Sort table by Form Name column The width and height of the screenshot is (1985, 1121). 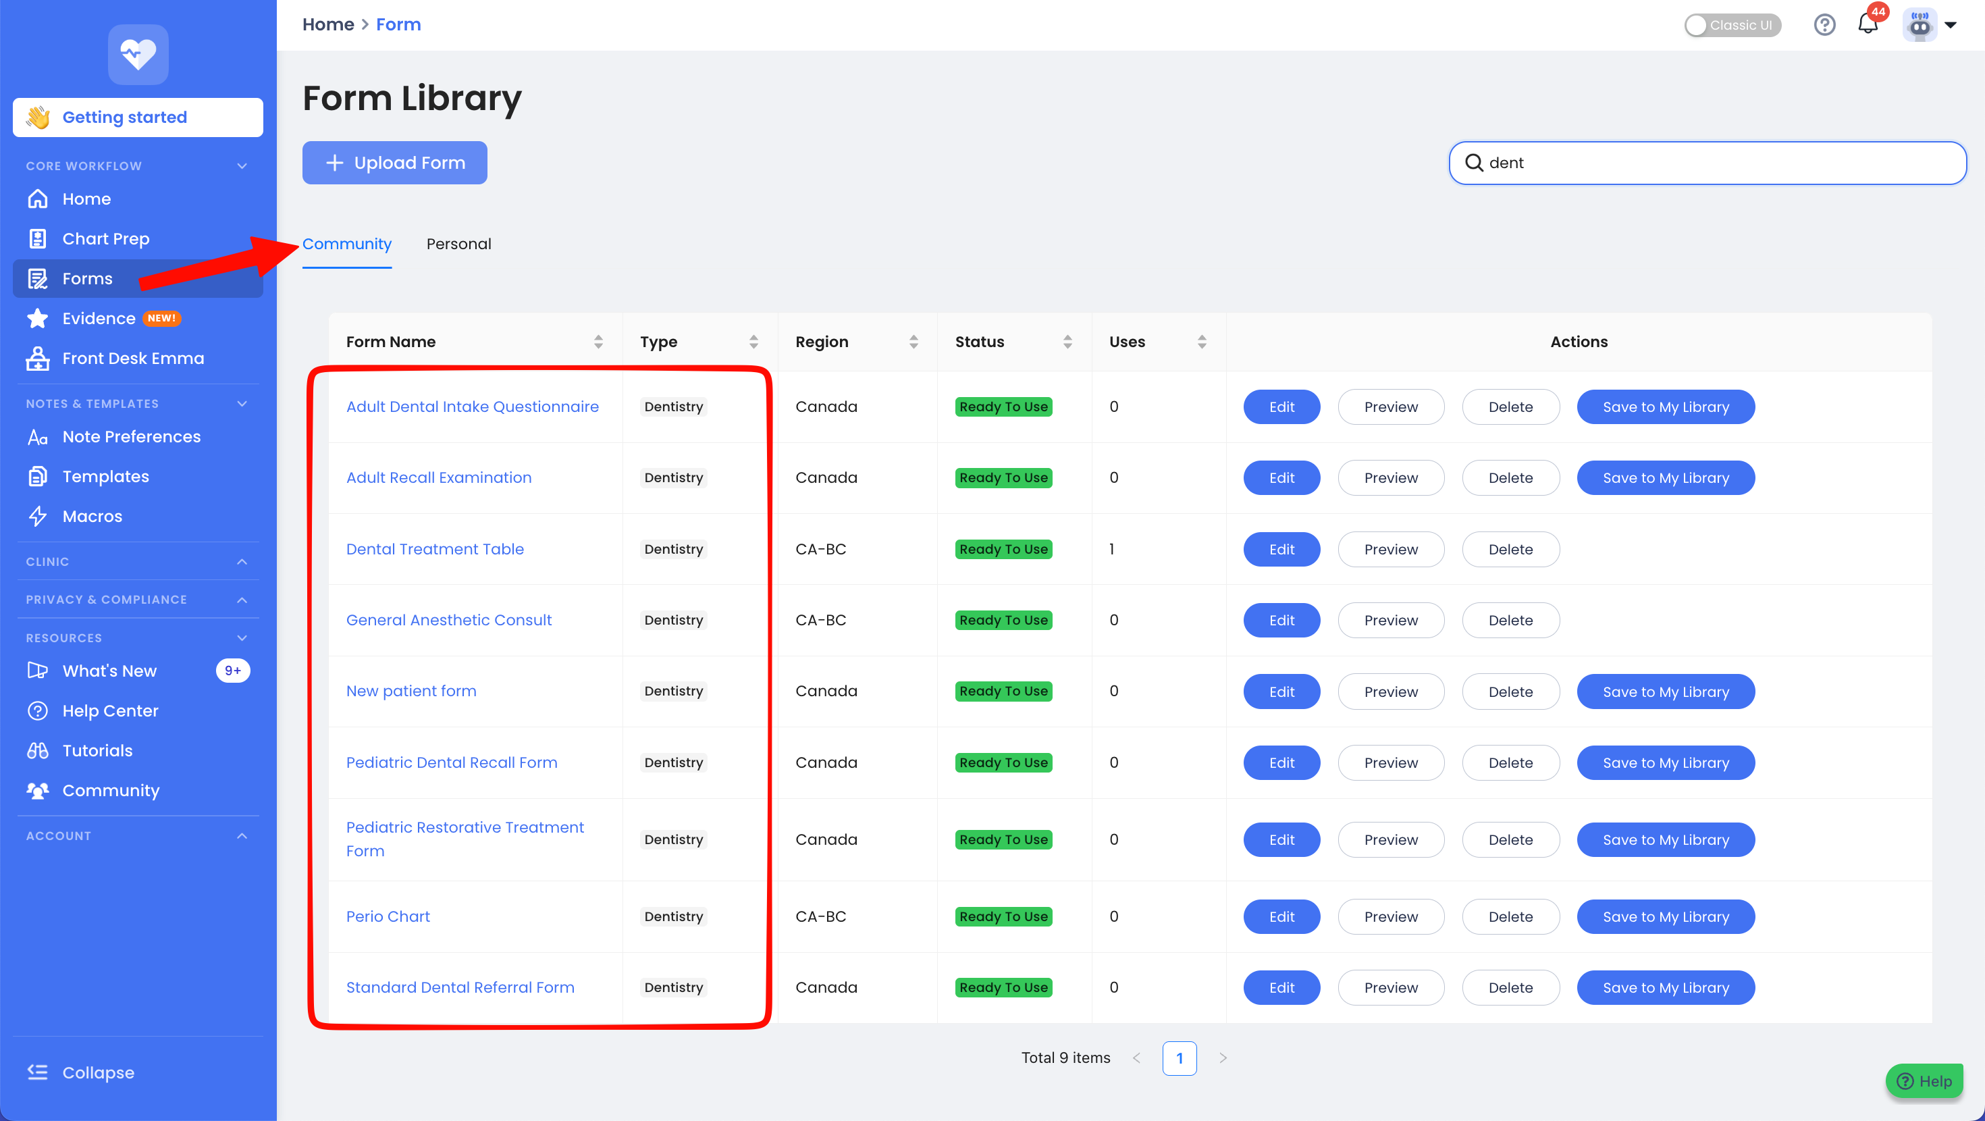pyautogui.click(x=598, y=342)
